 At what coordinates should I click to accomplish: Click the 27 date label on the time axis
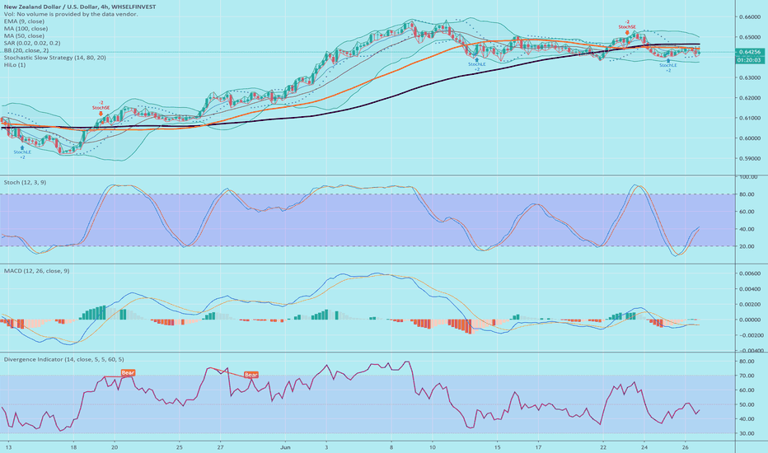220,447
